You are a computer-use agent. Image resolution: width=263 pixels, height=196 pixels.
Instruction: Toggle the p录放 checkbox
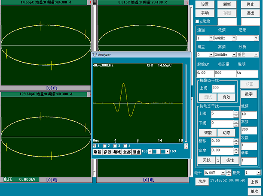click(x=198, y=21)
